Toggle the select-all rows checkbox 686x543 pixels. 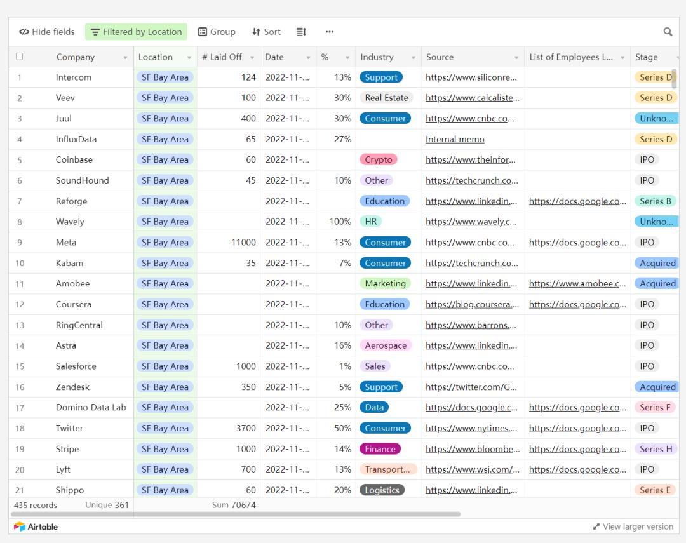tap(19, 57)
